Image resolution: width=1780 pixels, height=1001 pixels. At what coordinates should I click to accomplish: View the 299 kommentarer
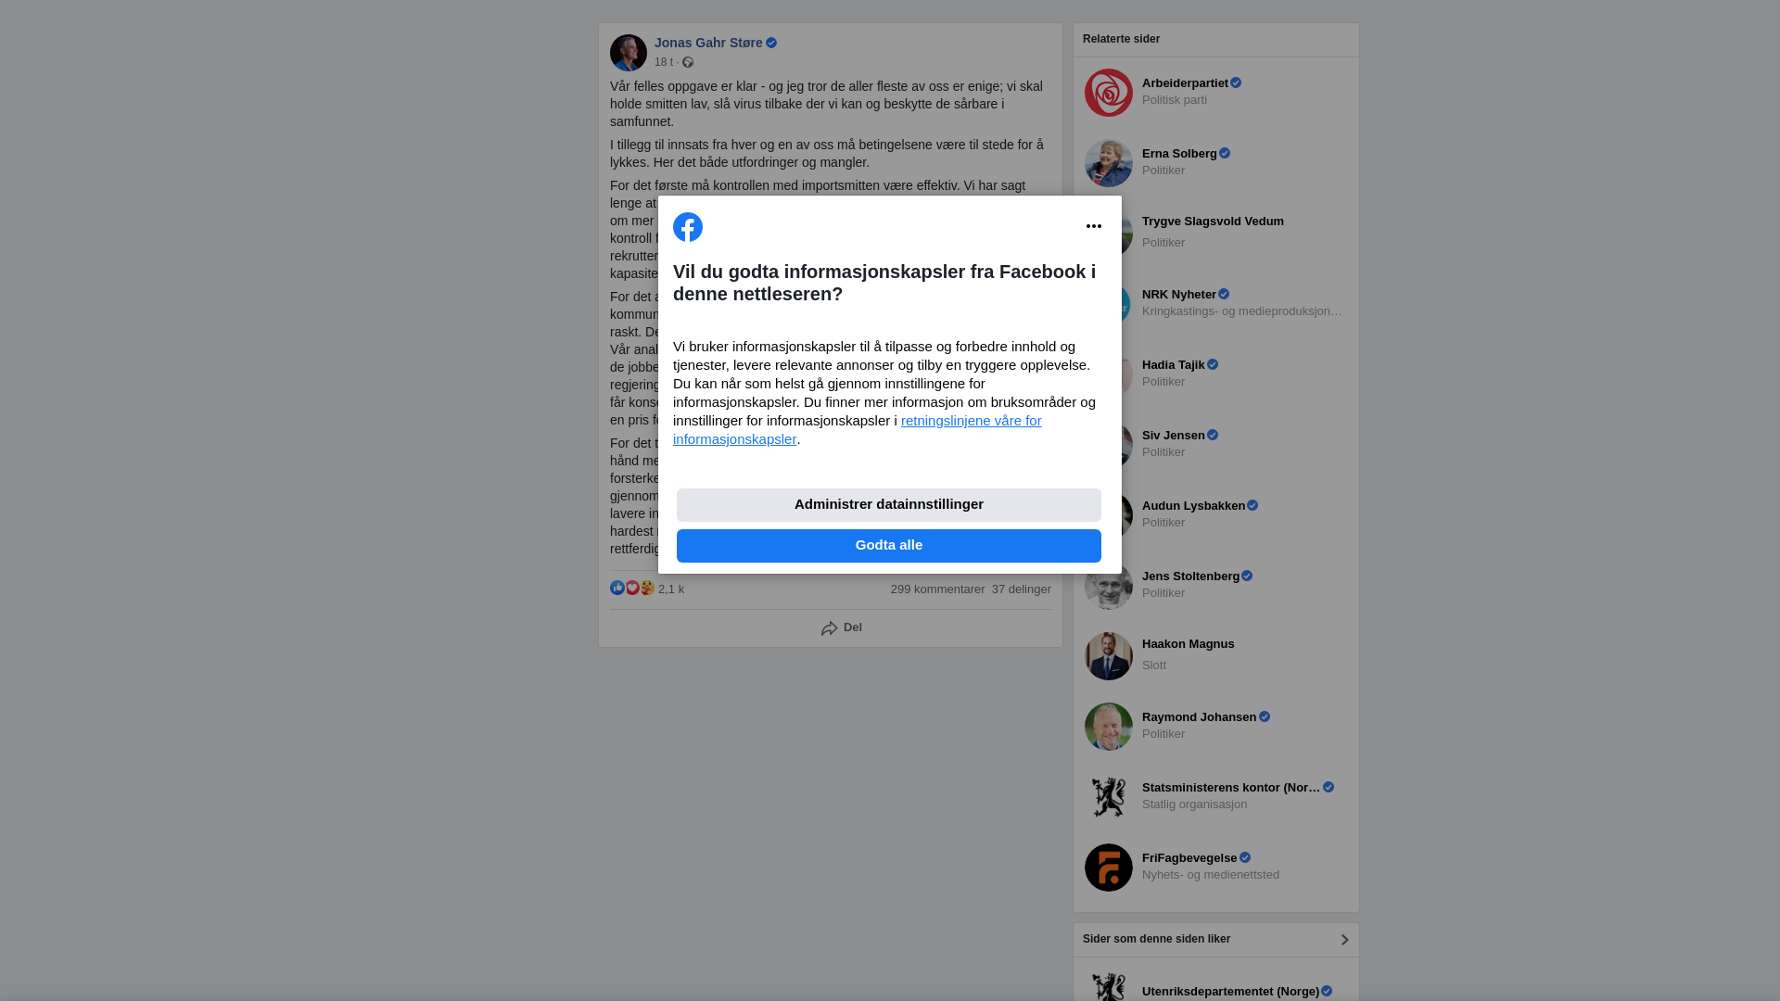coord(937,589)
